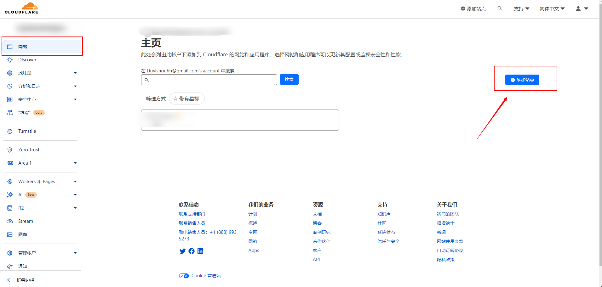
Task: Open the 知识库 footer link
Action: tap(384, 214)
